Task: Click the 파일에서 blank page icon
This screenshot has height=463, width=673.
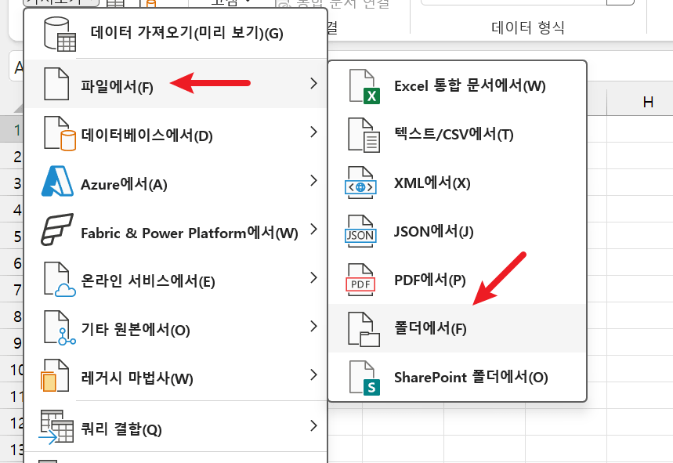Action: [x=56, y=84]
